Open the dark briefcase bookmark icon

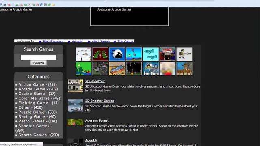coord(5,5)
